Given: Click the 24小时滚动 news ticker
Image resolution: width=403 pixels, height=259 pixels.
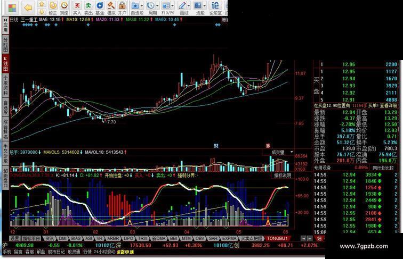Looking at the screenshot, I should pyautogui.click(x=104, y=252).
